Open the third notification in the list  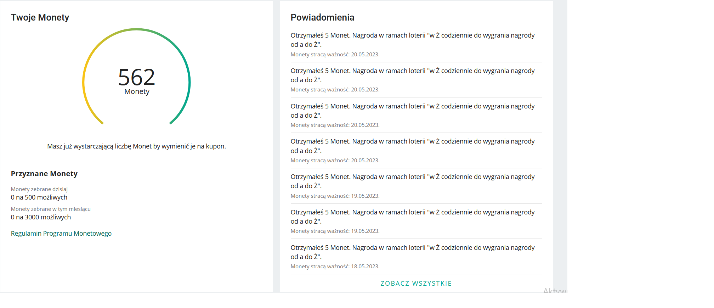pos(413,111)
